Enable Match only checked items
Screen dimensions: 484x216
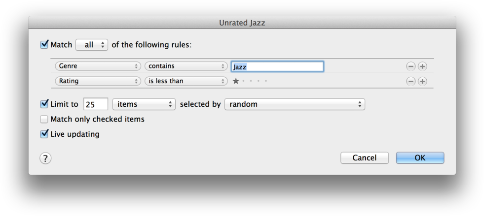pyautogui.click(x=44, y=119)
